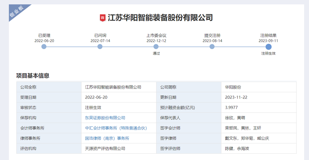Click the 2023-09-11 date on the timeline
Image resolution: width=309 pixels, height=160 pixels.
269,41
